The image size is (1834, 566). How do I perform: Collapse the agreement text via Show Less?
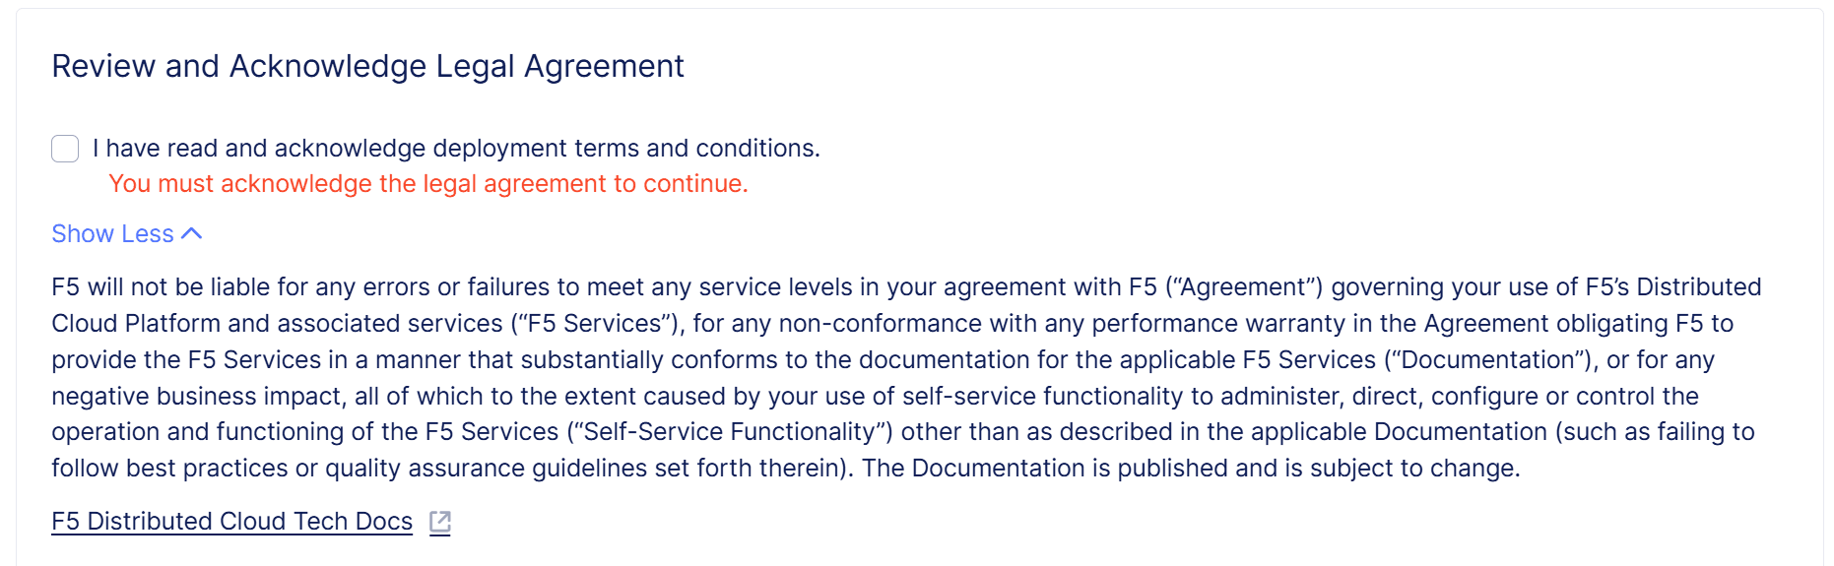coord(112,234)
